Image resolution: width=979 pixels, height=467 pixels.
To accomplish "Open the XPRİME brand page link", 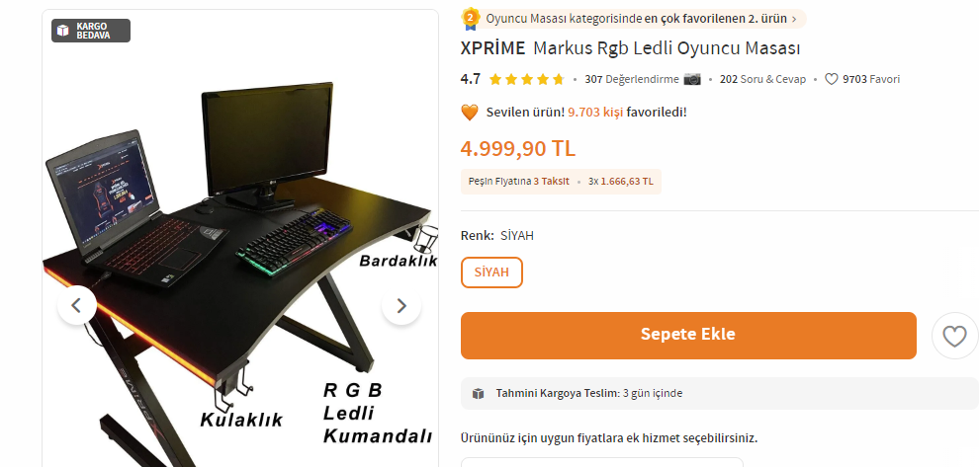I will (x=492, y=48).
